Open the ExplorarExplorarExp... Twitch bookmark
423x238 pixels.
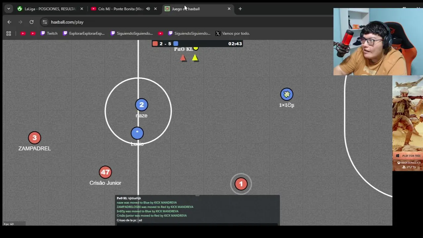click(x=84, y=33)
